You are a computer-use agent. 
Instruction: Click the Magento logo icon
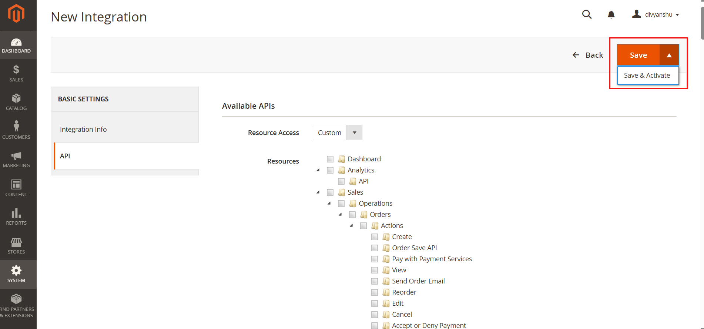16,14
